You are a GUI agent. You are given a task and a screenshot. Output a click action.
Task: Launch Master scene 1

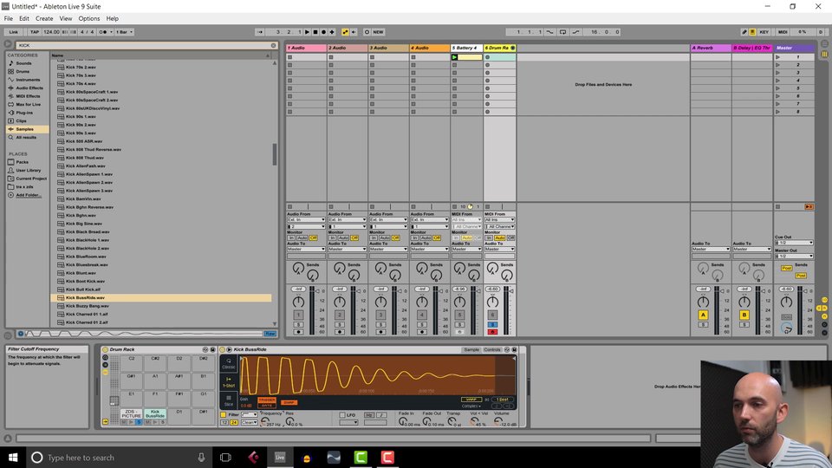(x=778, y=57)
